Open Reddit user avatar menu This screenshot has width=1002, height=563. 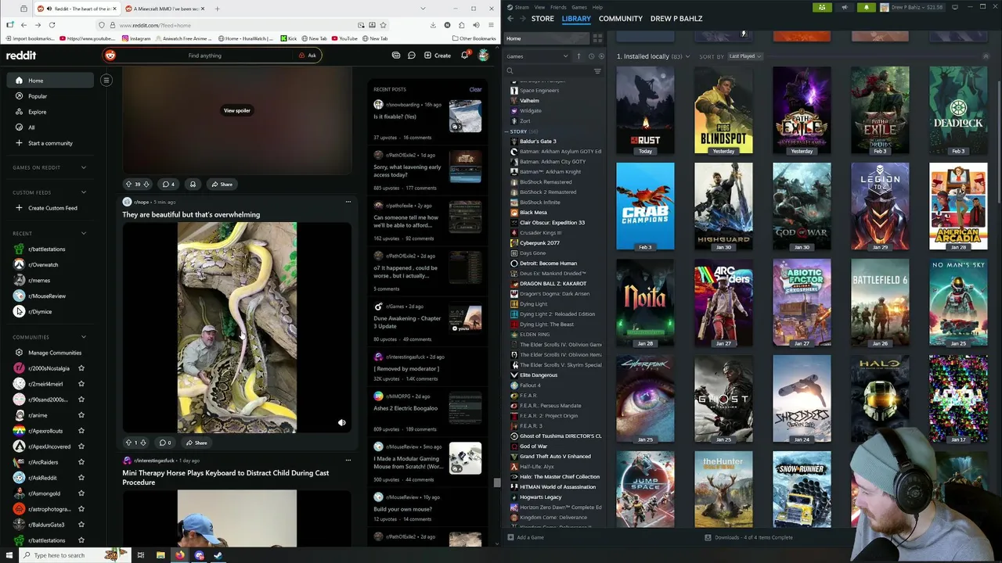coord(484,56)
